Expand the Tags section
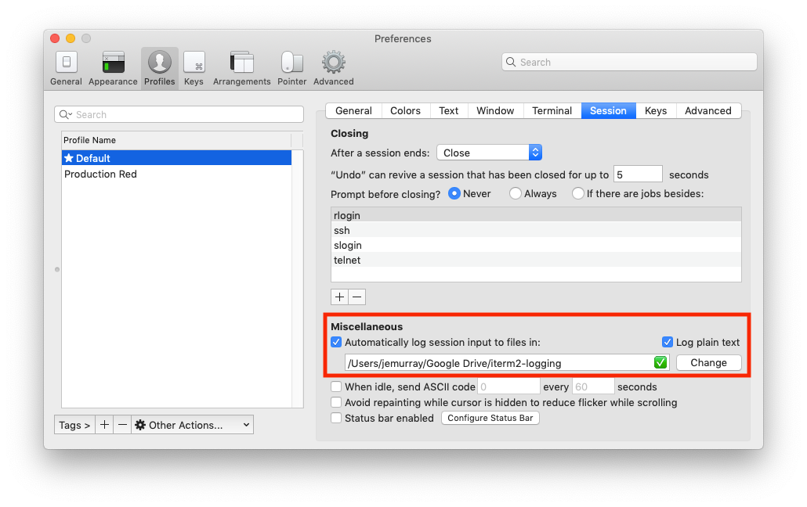The height and width of the screenshot is (507, 807). pos(74,424)
